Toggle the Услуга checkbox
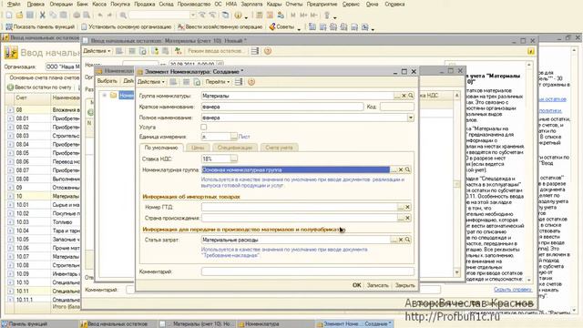The width and height of the screenshot is (583, 328). click(x=204, y=128)
